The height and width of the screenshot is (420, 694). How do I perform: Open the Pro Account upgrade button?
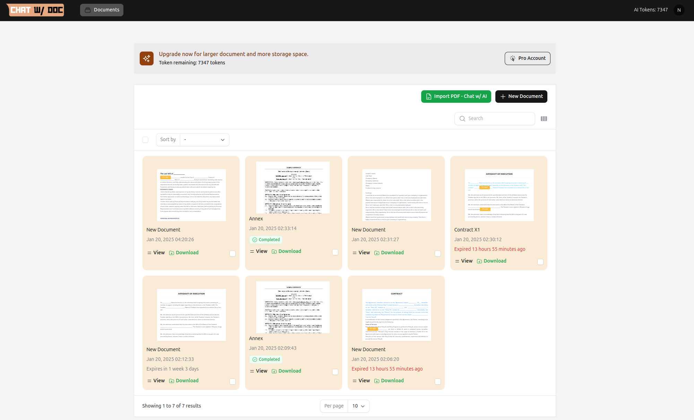coord(527,58)
